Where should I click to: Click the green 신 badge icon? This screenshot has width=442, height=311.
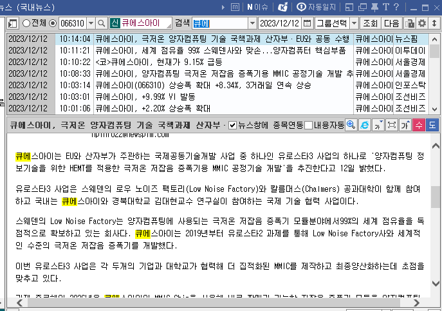point(115,23)
